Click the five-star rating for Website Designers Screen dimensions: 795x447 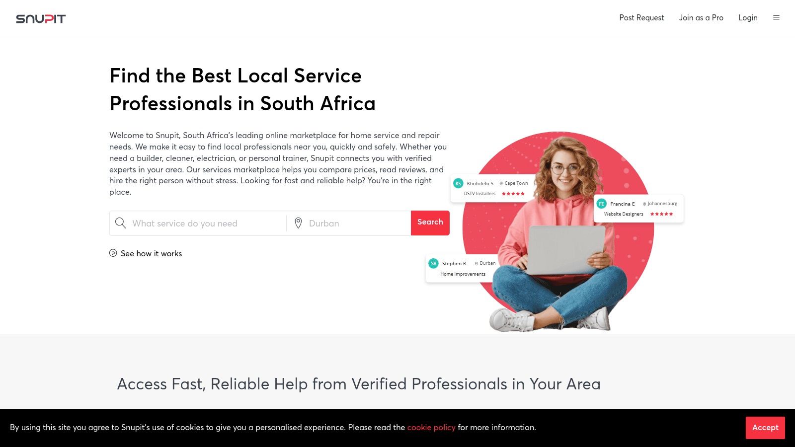[x=661, y=214]
